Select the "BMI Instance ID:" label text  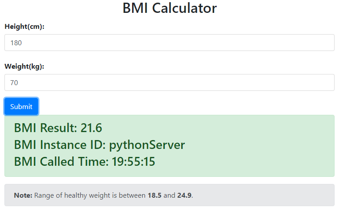[60, 145]
